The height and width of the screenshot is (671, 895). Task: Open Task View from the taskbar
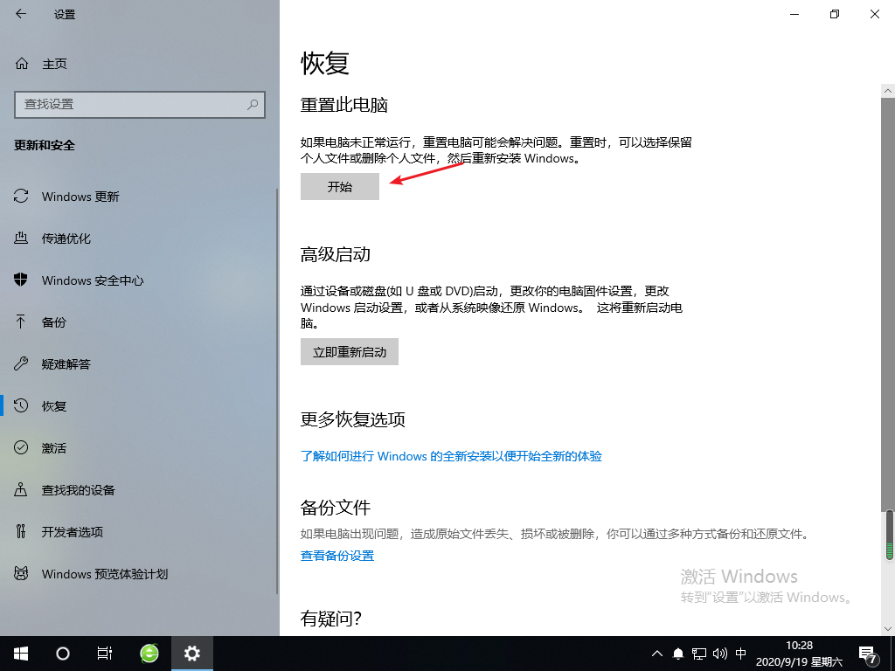click(x=104, y=654)
